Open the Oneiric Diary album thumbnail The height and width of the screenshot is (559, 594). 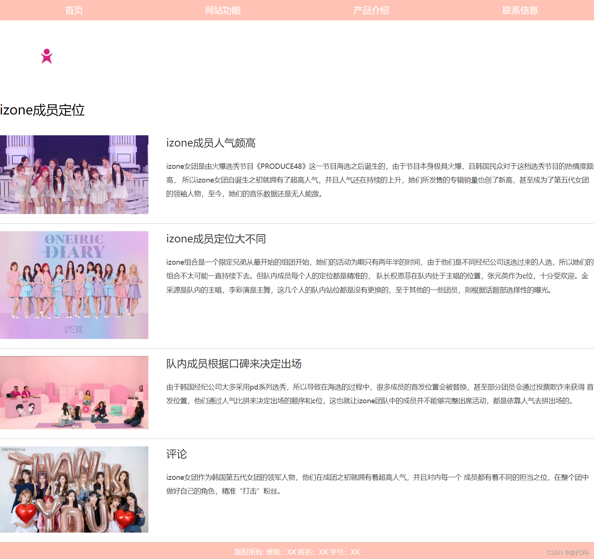(x=74, y=285)
